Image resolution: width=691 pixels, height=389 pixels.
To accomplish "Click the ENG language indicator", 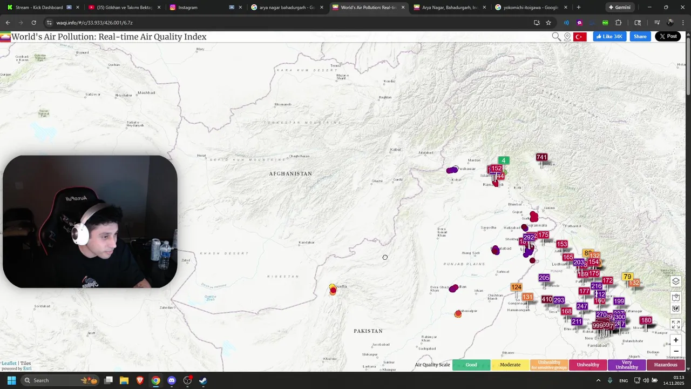I will (x=624, y=380).
